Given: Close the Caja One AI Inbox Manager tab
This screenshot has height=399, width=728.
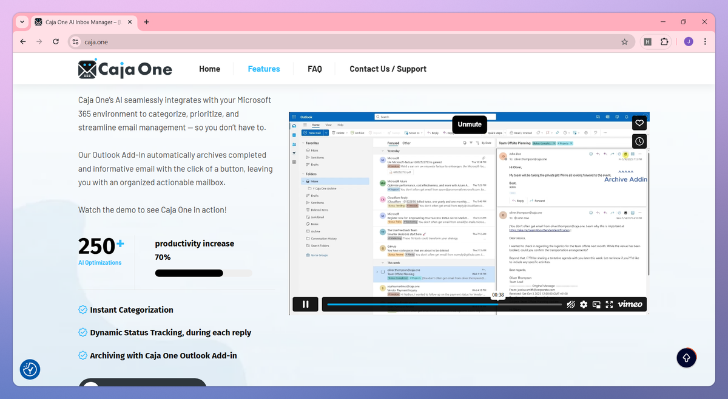Looking at the screenshot, I should (x=130, y=22).
